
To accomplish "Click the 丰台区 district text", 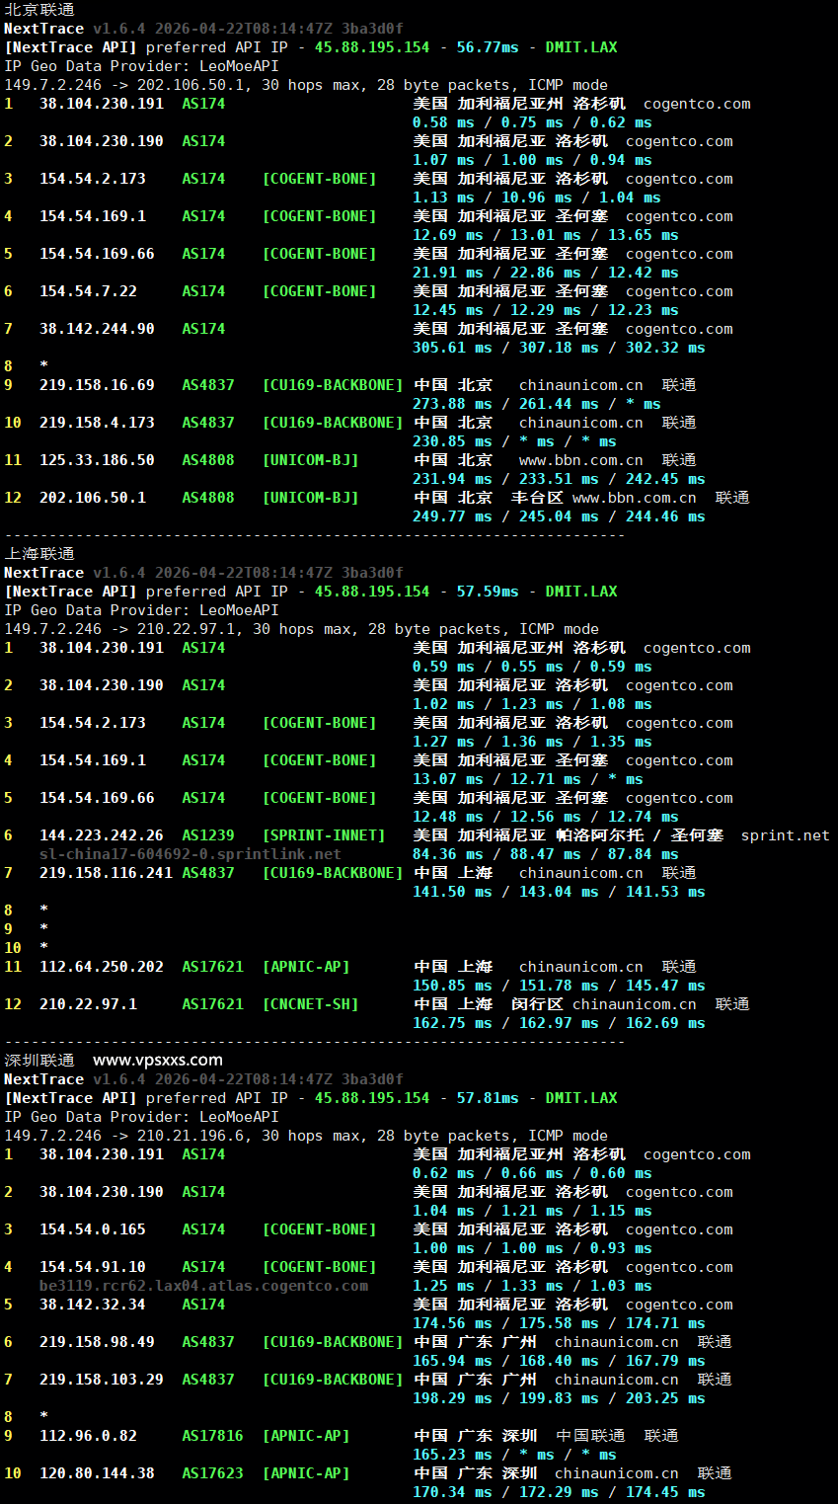I will 537,498.
